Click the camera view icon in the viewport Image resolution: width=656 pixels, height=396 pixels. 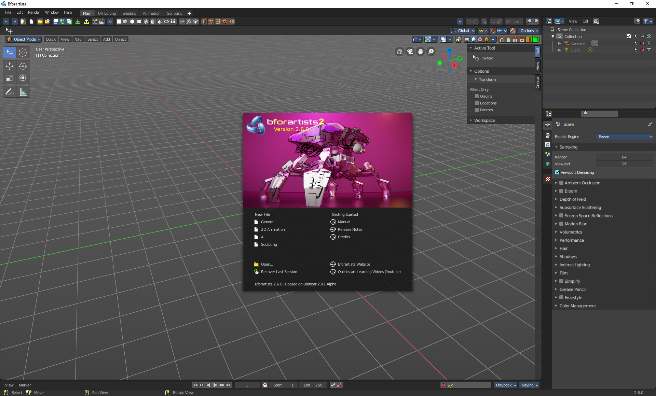[410, 52]
